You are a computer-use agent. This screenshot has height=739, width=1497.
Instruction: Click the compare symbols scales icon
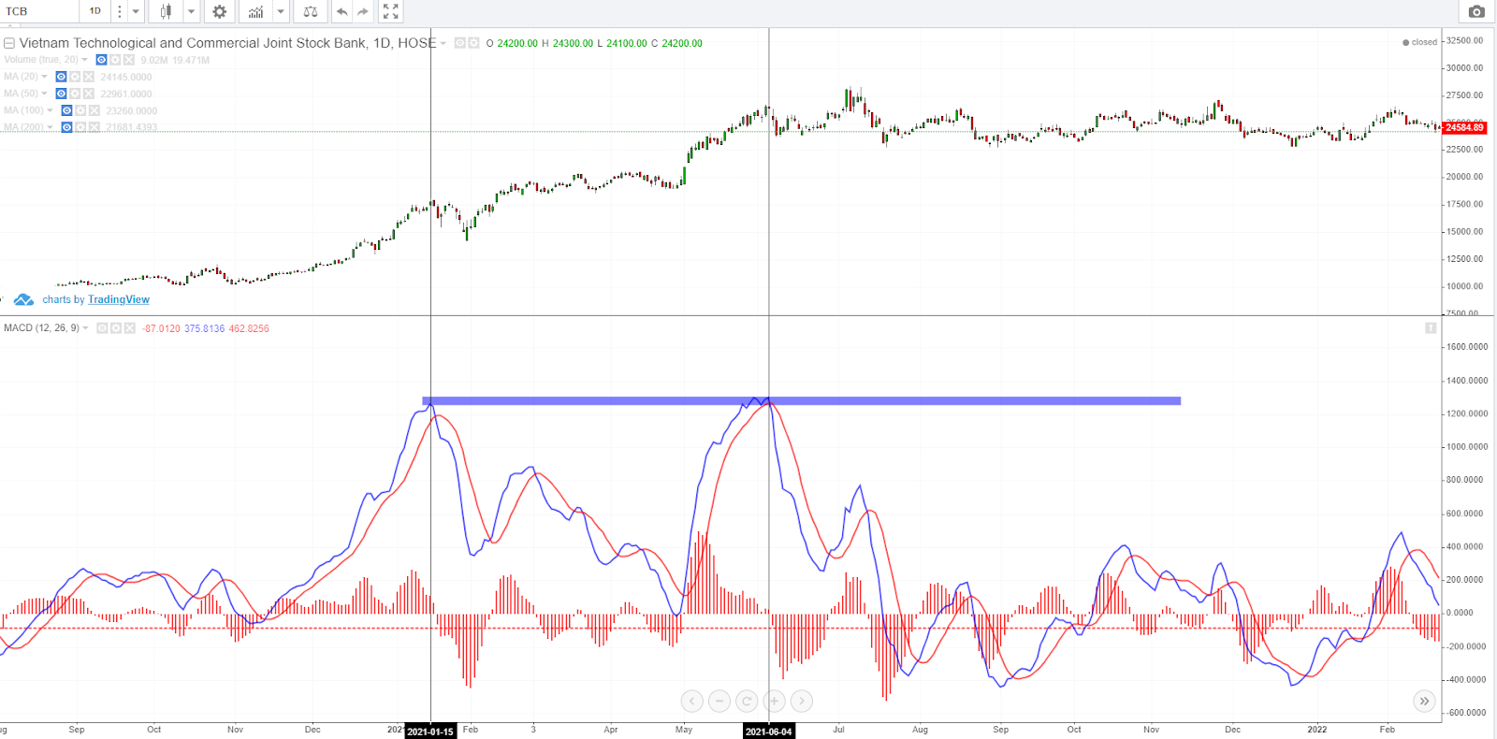click(x=311, y=11)
